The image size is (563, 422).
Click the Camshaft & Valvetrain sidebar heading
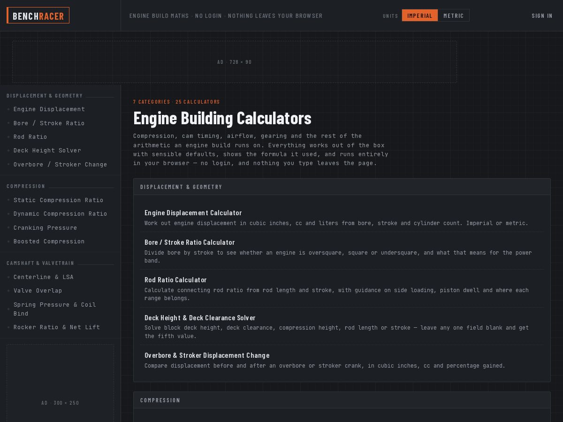pos(40,263)
